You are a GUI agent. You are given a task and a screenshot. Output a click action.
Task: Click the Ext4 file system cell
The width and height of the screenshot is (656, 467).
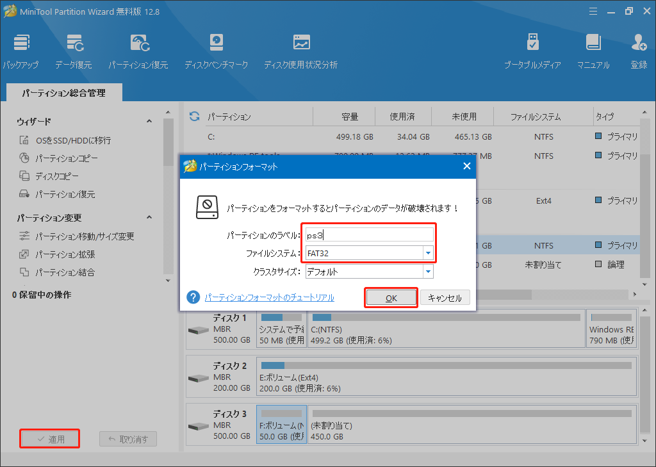click(x=543, y=201)
